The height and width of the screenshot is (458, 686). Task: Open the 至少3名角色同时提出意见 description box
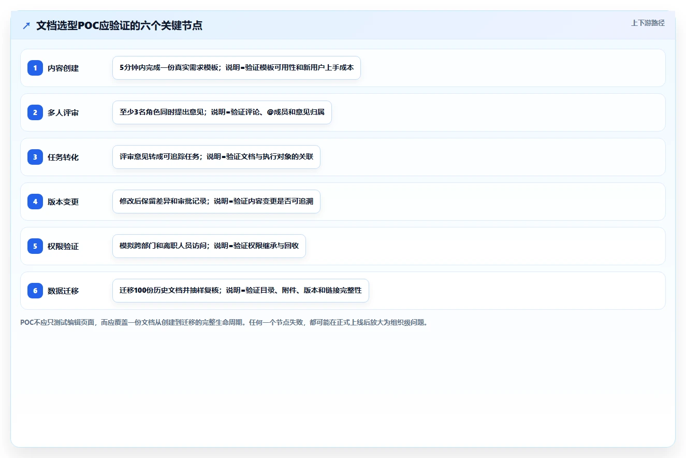pos(222,112)
